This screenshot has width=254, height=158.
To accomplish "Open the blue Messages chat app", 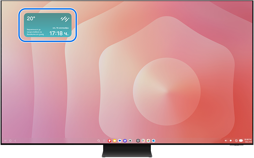I will point(120,141).
